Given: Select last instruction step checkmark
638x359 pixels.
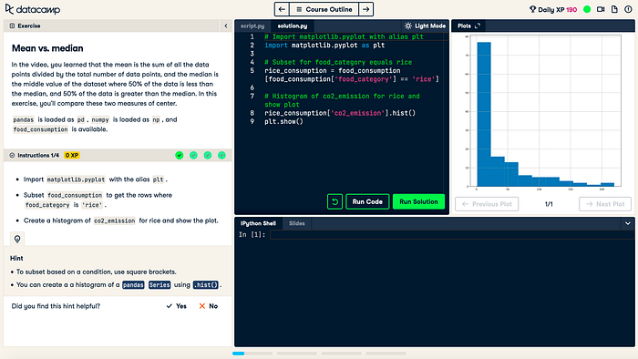Looking at the screenshot, I should (x=221, y=155).
